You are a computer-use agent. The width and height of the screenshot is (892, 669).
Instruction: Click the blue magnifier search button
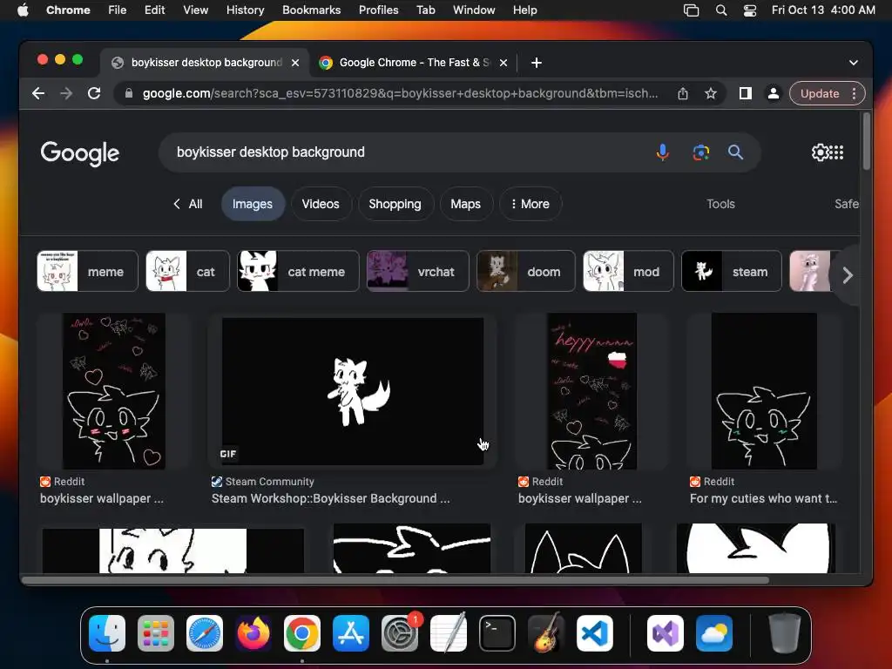[735, 152]
